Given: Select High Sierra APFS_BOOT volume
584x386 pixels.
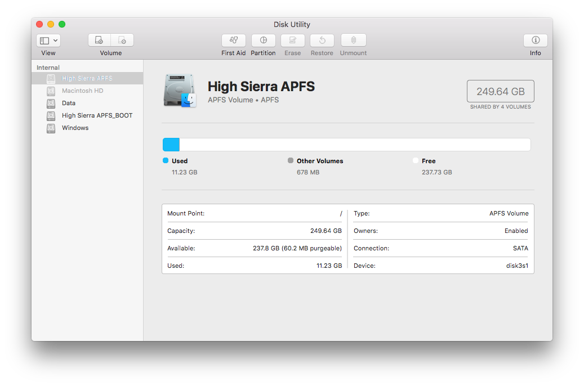Looking at the screenshot, I should pos(87,115).
